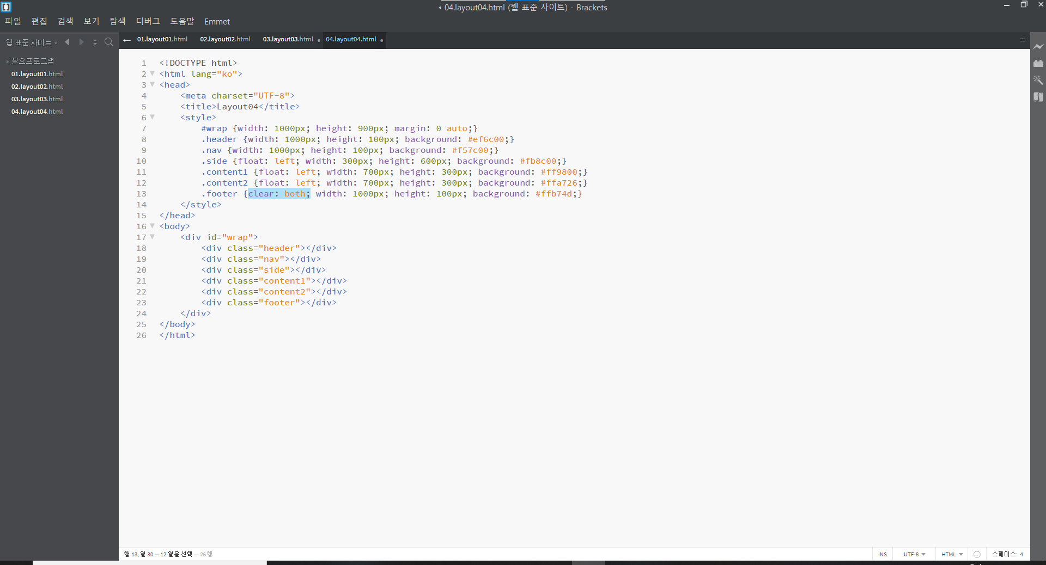The image size is (1046, 565).
Task: Click the up-down split arrows icon in sidebar
Action: [x=95, y=42]
